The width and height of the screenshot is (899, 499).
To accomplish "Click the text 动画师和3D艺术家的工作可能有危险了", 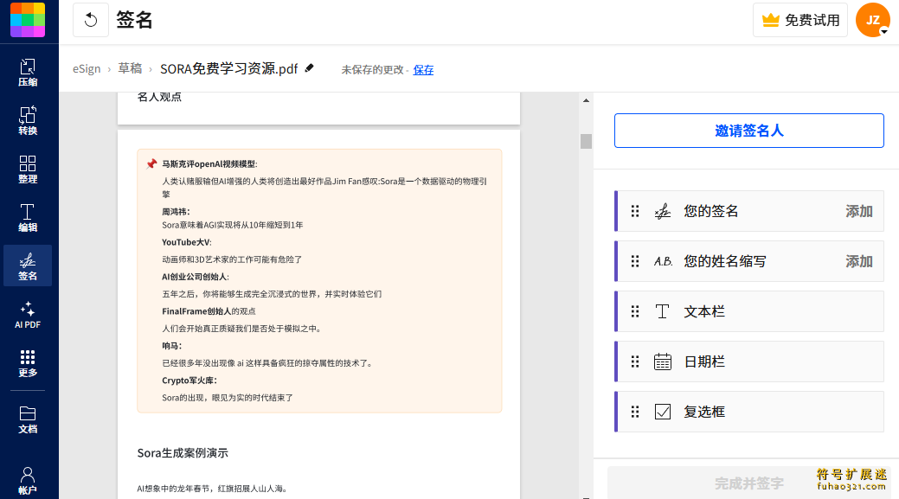I will (232, 259).
